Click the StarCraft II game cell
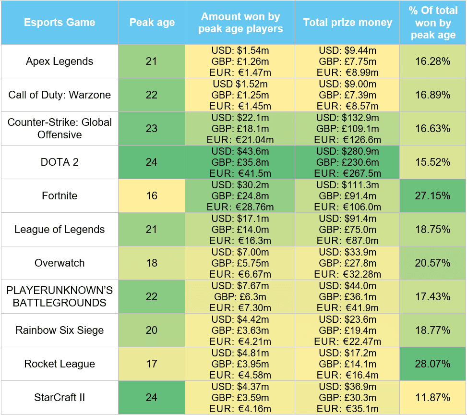 (60, 398)
